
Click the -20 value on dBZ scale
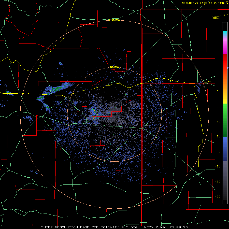pyautogui.click(x=218, y=181)
